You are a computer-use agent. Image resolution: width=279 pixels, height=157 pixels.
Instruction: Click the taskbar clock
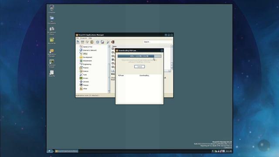click(x=229, y=151)
